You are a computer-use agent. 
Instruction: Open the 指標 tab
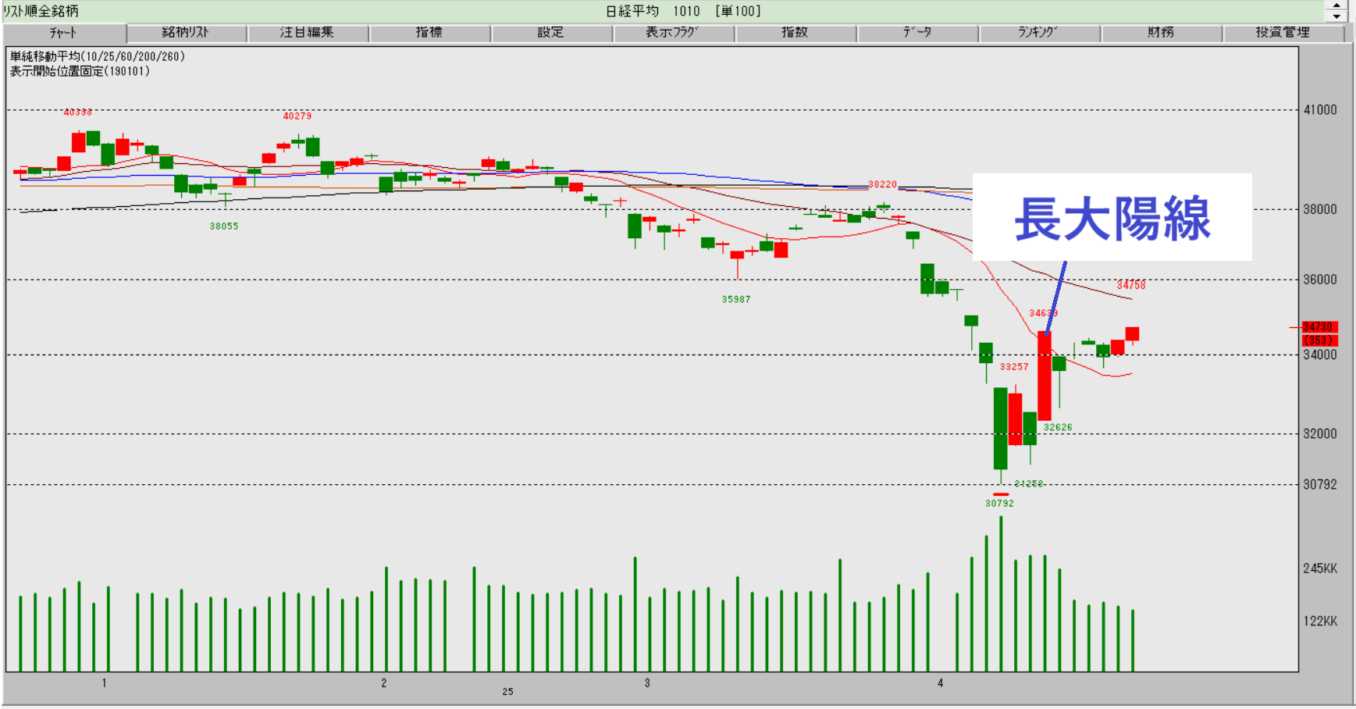point(429,33)
